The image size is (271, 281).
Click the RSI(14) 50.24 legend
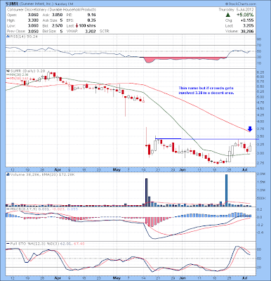click(24, 37)
